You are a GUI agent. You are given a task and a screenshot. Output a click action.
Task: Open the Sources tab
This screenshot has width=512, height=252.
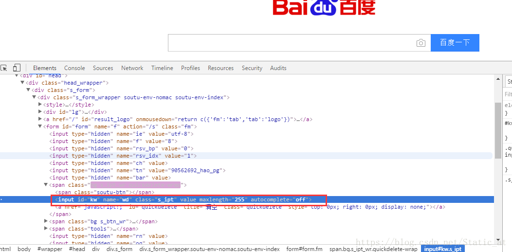(x=103, y=68)
